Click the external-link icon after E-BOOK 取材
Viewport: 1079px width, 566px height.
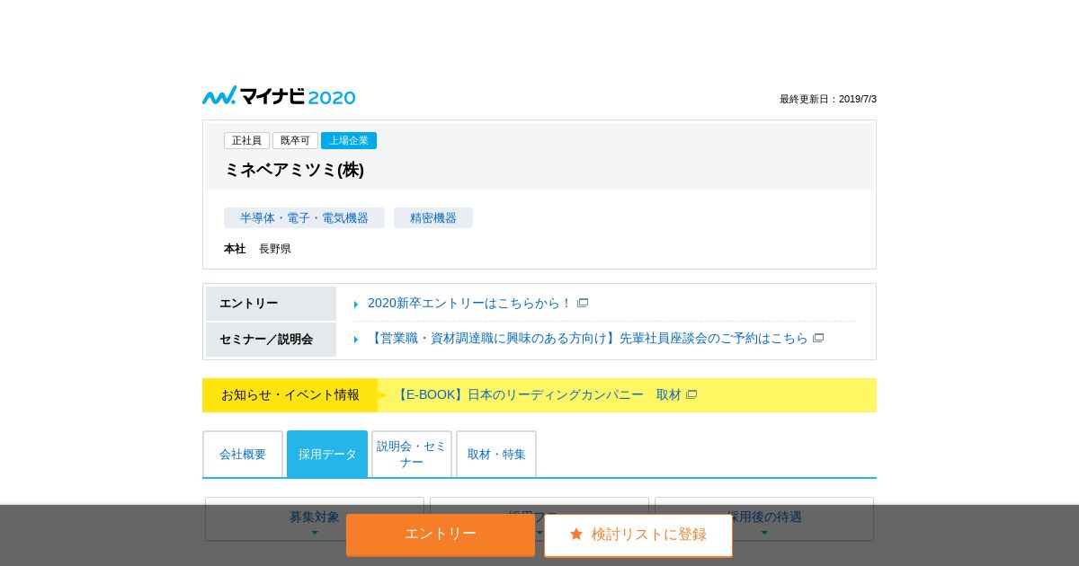pyautogui.click(x=691, y=395)
